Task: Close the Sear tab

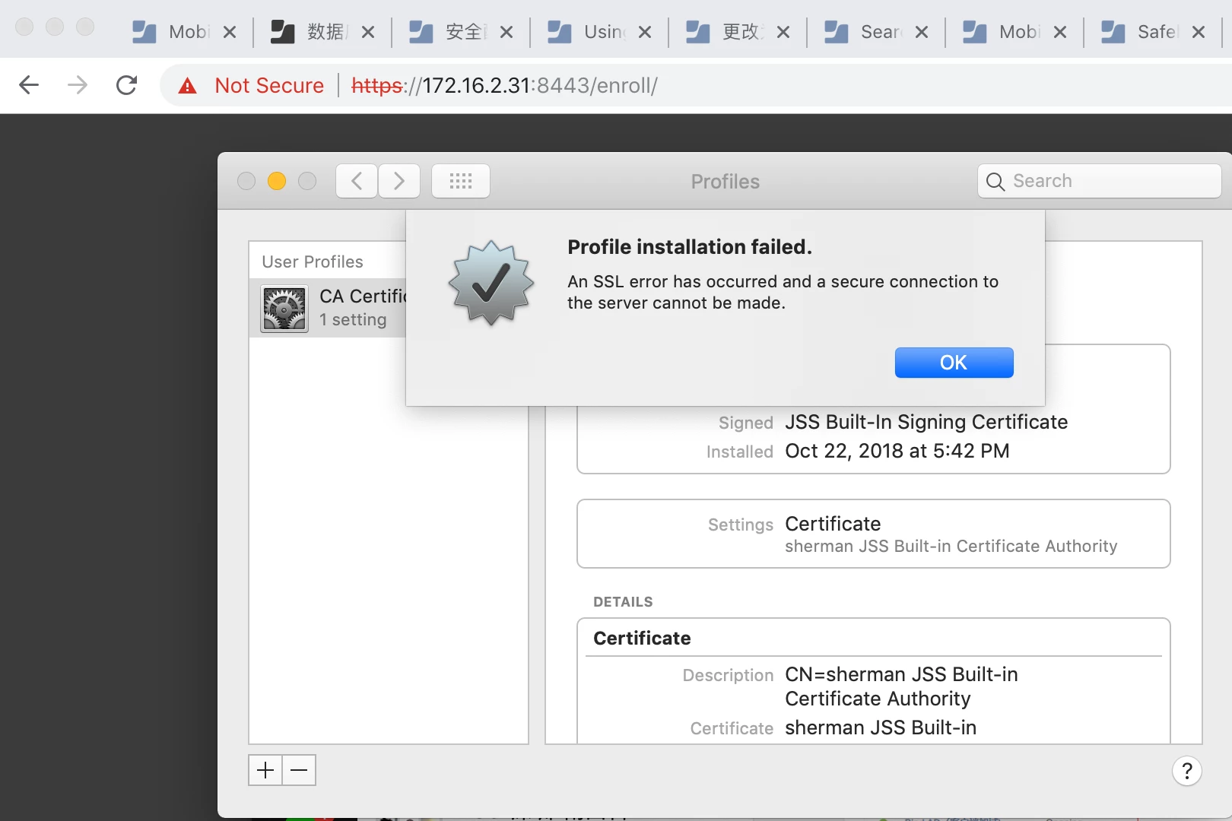Action: point(922,32)
